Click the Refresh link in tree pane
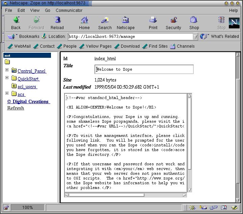 tap(16, 108)
